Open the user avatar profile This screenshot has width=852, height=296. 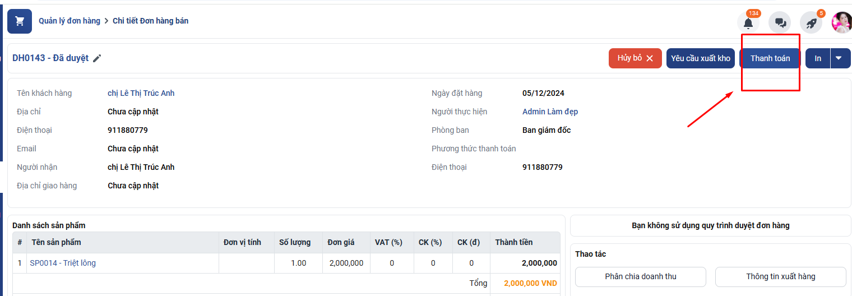tap(841, 22)
